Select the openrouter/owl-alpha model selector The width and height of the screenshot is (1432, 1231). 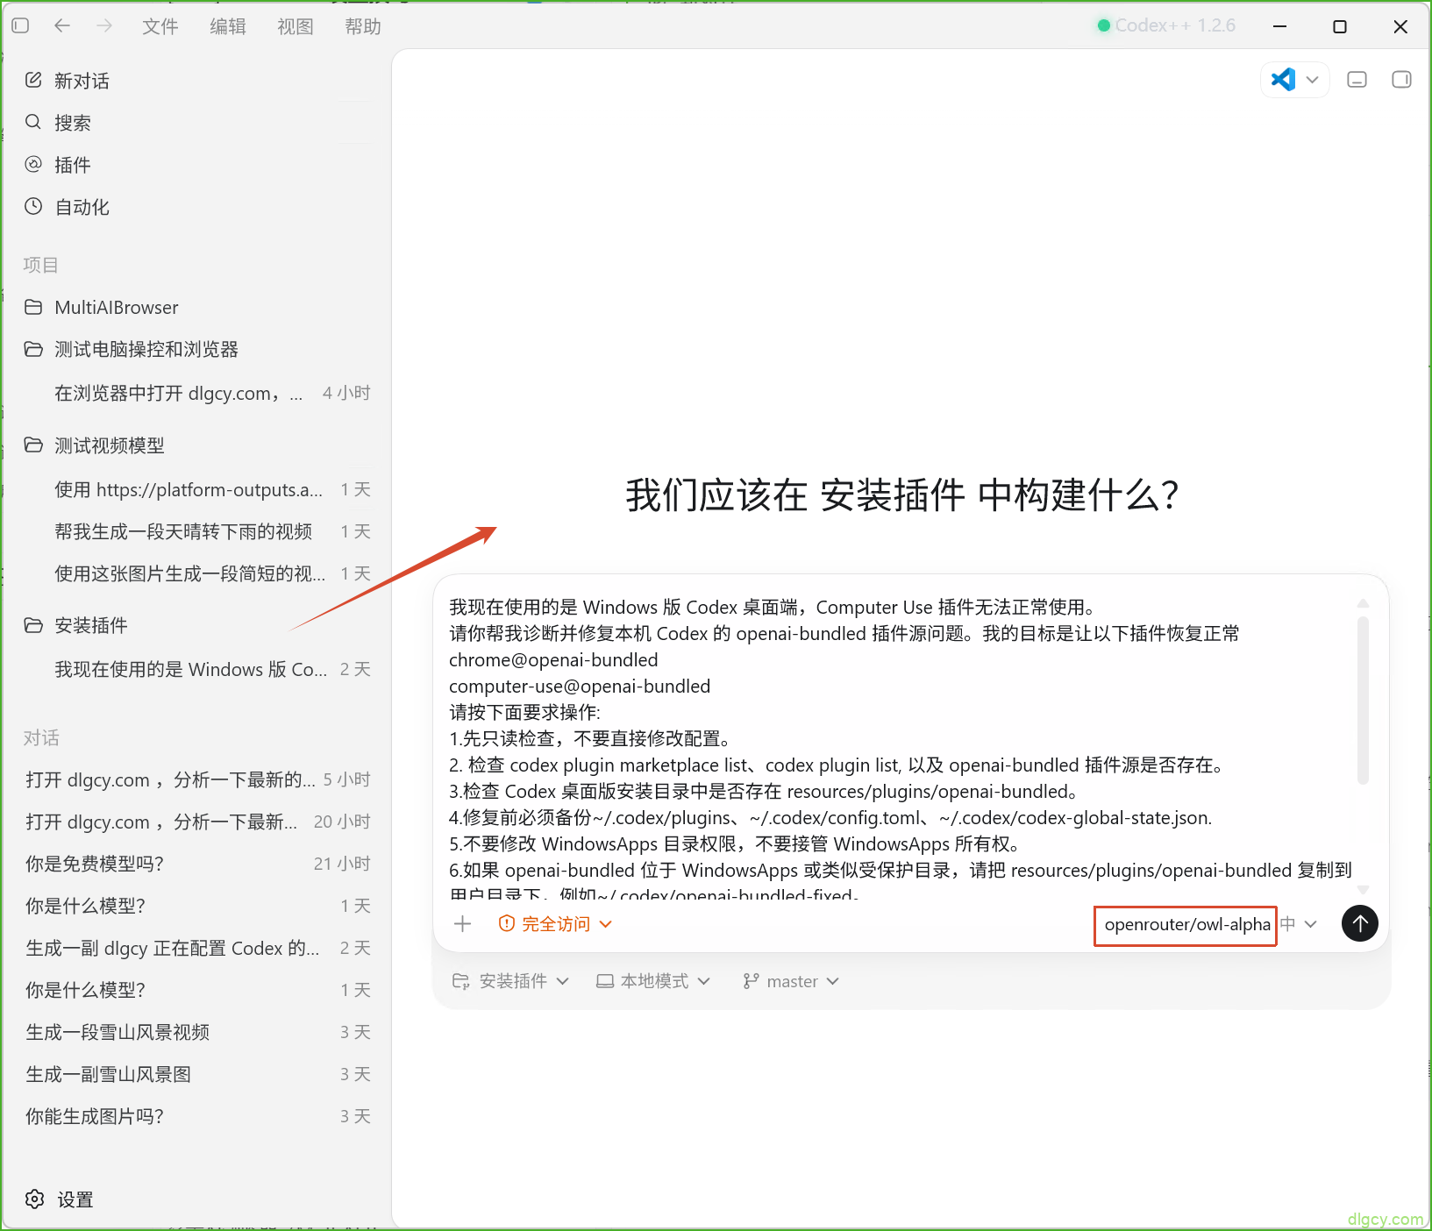1186,924
